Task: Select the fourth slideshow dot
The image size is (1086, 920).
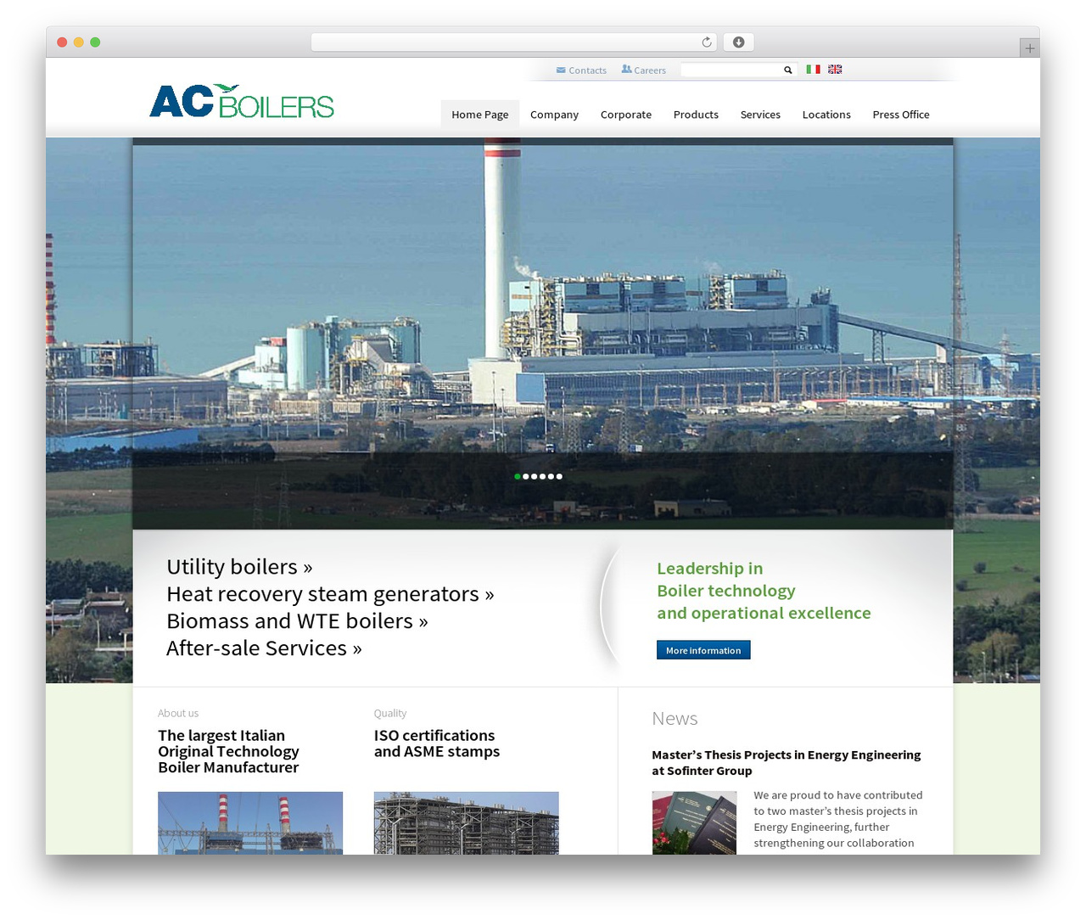Action: coord(543,476)
